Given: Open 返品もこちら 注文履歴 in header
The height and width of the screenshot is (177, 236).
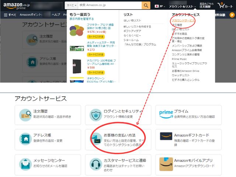Looking at the screenshot, I should (206, 5).
